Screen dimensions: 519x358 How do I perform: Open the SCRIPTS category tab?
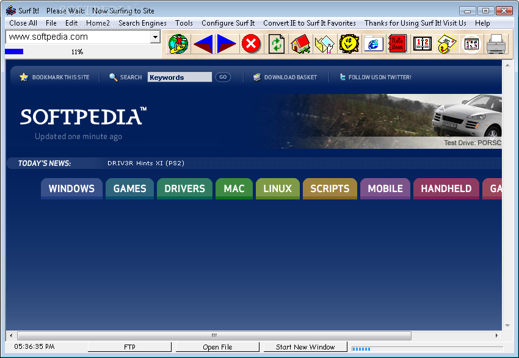click(x=330, y=188)
